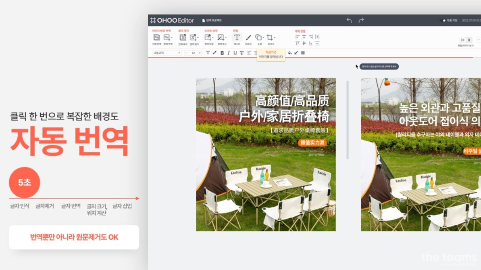This screenshot has height=270, width=481.
Task: Expand the Shapes (도형) tool dropdown
Action: coord(263,37)
